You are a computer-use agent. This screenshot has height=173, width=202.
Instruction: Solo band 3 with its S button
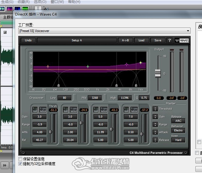pos(96,110)
